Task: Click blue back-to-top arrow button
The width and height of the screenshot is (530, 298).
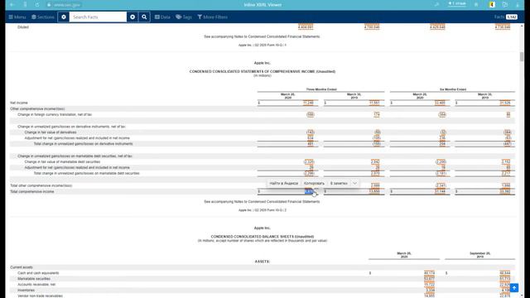Action: click(x=514, y=288)
